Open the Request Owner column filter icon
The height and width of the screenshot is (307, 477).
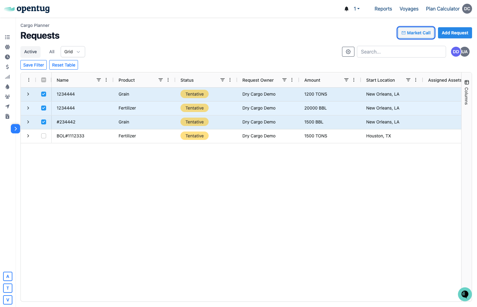click(x=284, y=80)
